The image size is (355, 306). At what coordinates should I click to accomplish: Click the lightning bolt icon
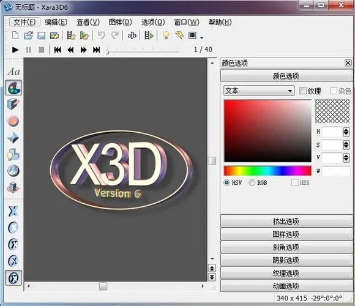(179, 35)
